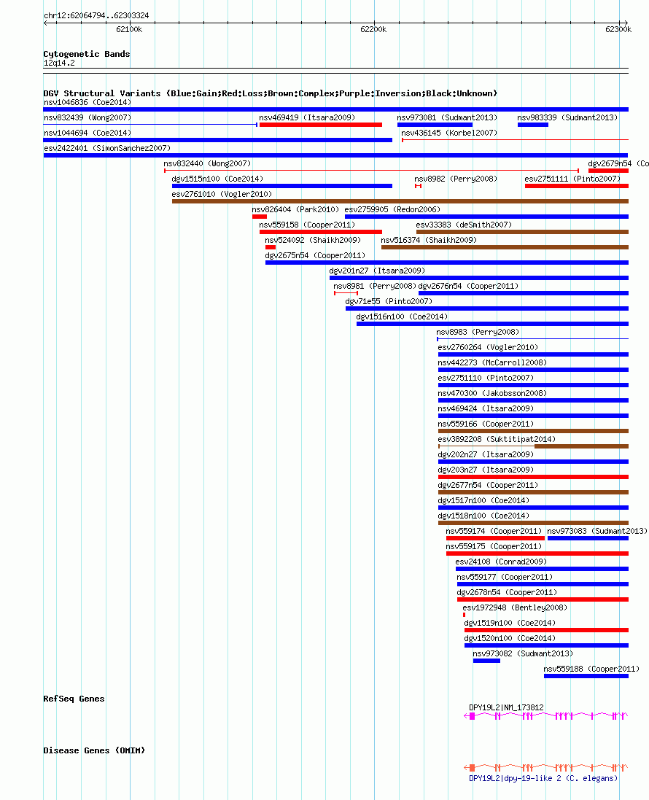Click dgv201n27 (Itsara2009) label
This screenshot has height=800, width=649.
377,271
